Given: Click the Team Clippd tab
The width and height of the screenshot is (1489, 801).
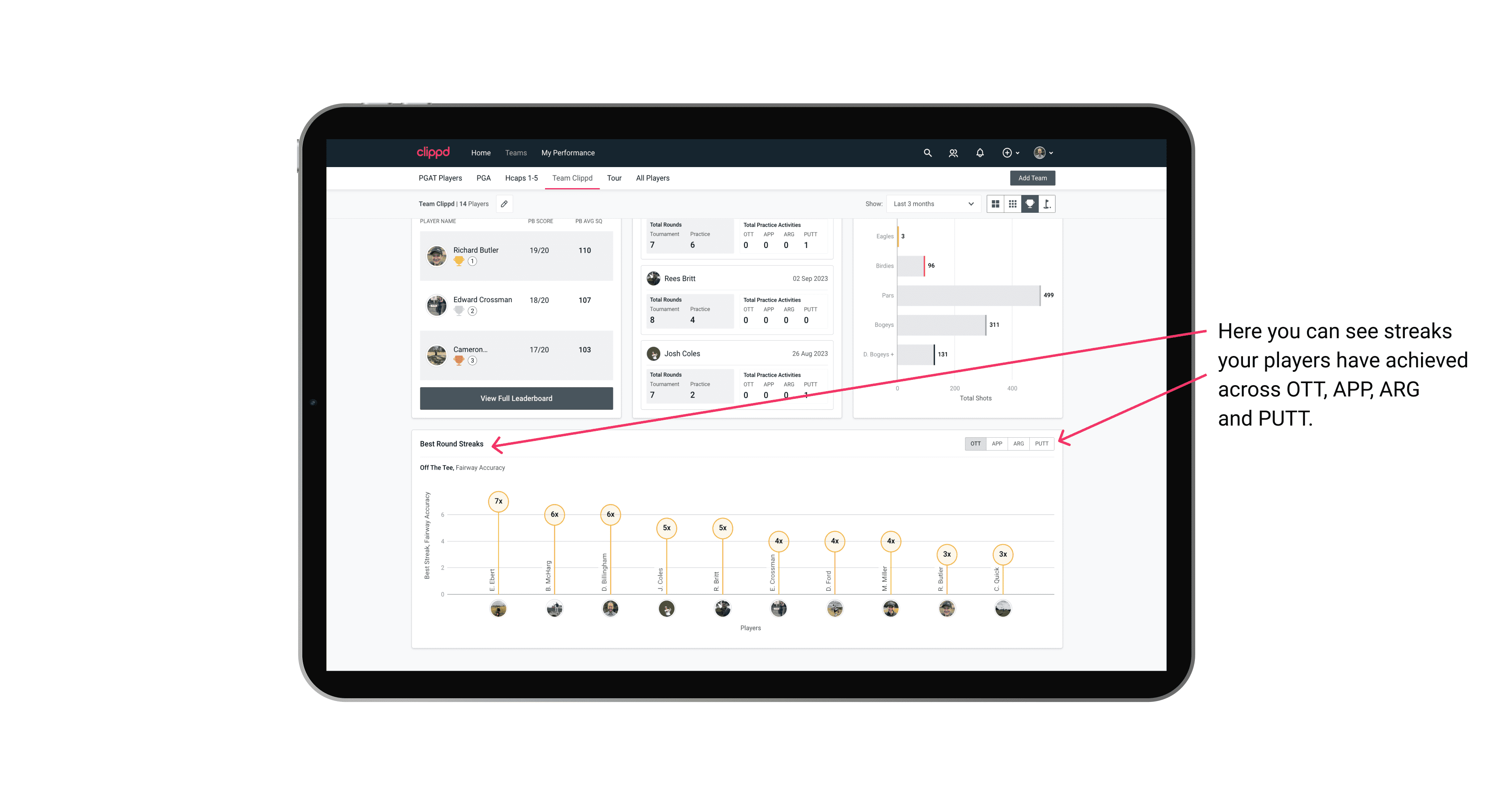Looking at the screenshot, I should [571, 178].
